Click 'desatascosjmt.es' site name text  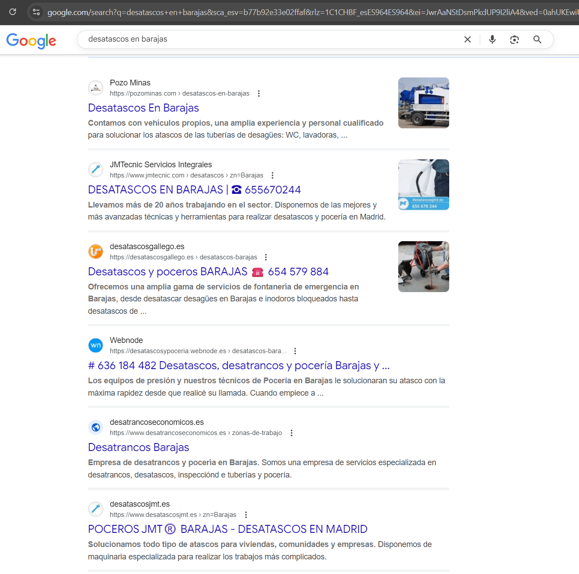(140, 504)
